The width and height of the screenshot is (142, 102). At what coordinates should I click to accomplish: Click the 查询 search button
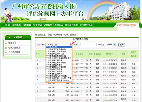pos(122,45)
